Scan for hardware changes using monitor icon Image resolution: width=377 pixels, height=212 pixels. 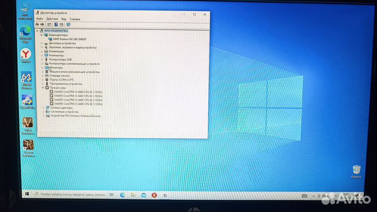click(x=68, y=25)
